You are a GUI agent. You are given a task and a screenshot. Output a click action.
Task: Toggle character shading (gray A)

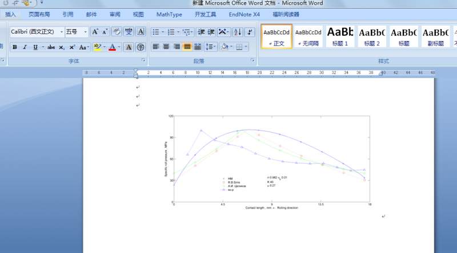coord(129,47)
